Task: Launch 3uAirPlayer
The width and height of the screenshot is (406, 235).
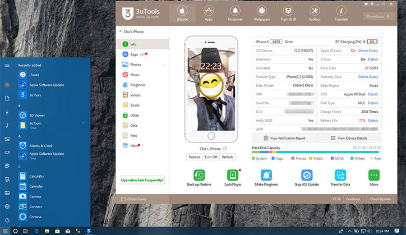Action: click(233, 178)
